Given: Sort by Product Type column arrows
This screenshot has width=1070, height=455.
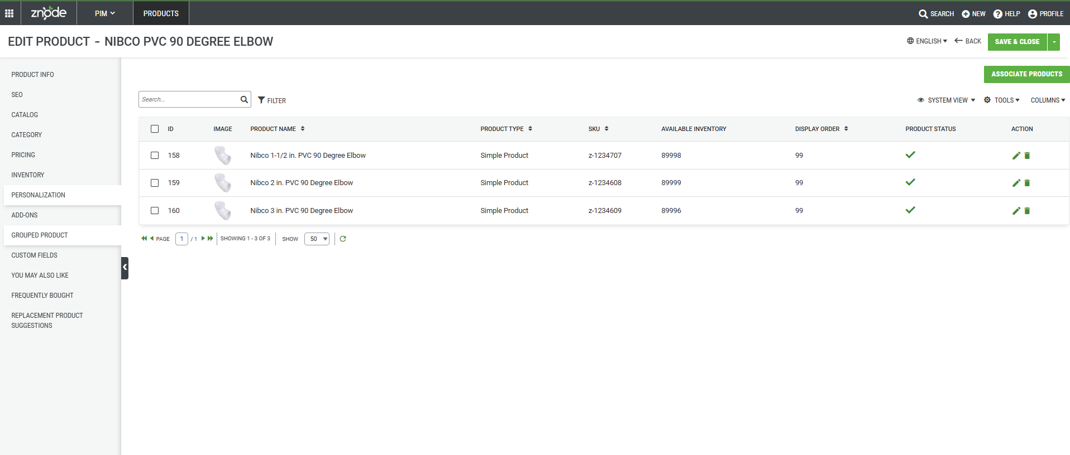Looking at the screenshot, I should click(530, 129).
